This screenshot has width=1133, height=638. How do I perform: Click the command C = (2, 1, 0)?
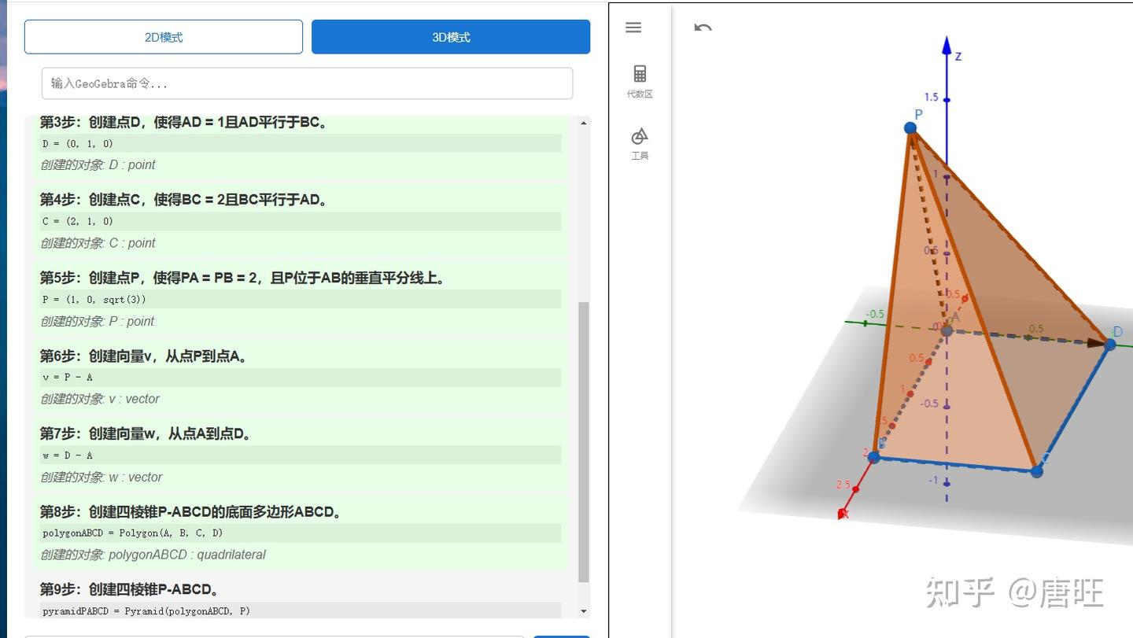(301, 221)
